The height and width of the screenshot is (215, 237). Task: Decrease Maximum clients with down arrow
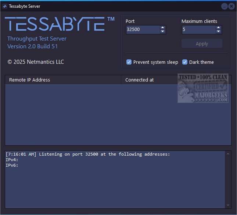tap(218, 31)
